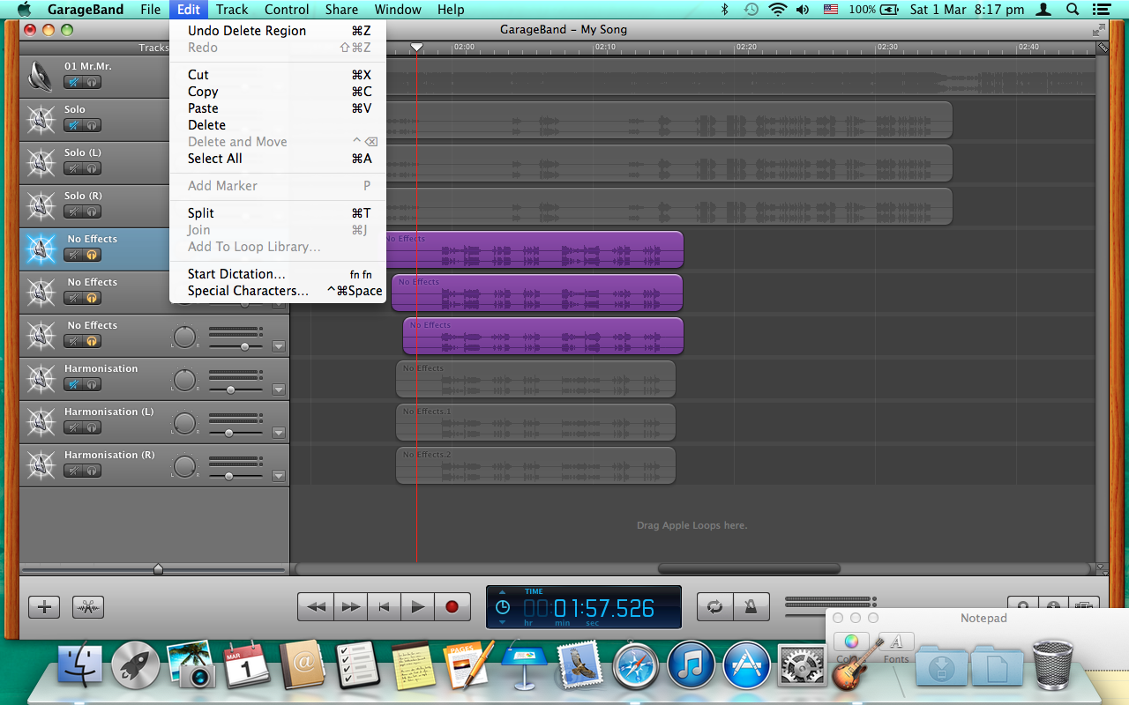Click the pan knob of the Harmonisation (L) track
The width and height of the screenshot is (1129, 705).
click(x=183, y=424)
